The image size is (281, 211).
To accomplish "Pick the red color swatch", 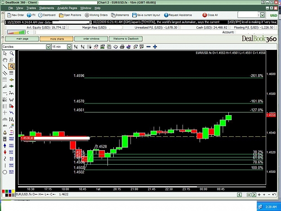I will pyautogui.click(x=3, y=192).
